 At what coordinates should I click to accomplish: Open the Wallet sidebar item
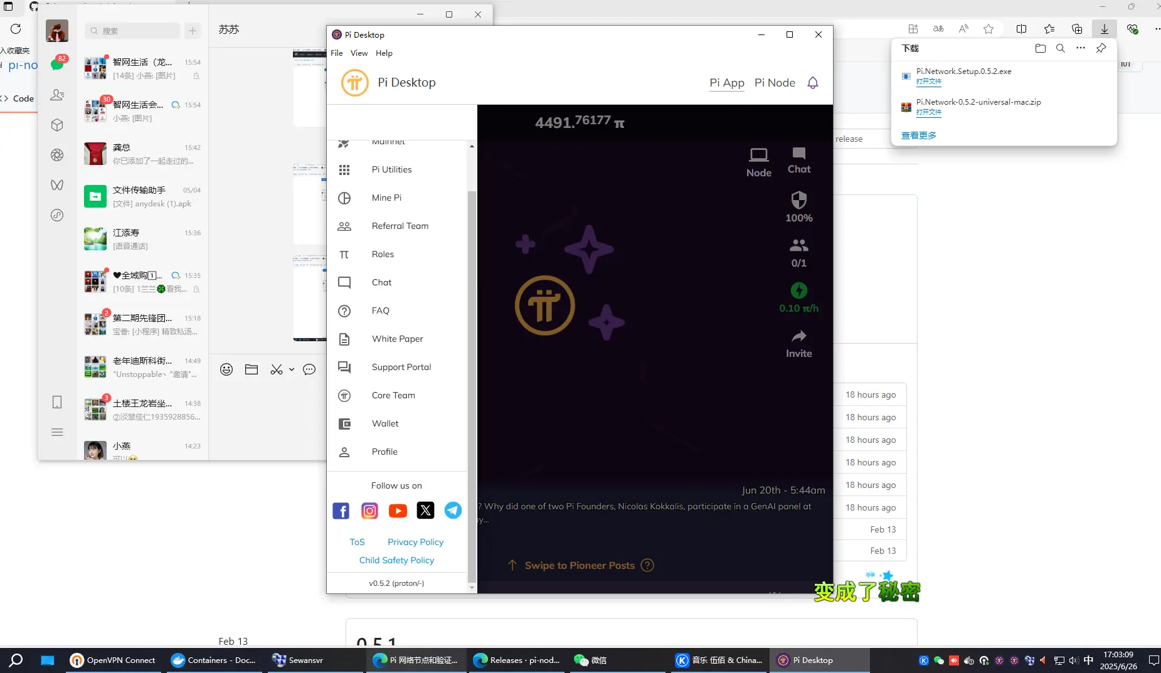tap(384, 423)
